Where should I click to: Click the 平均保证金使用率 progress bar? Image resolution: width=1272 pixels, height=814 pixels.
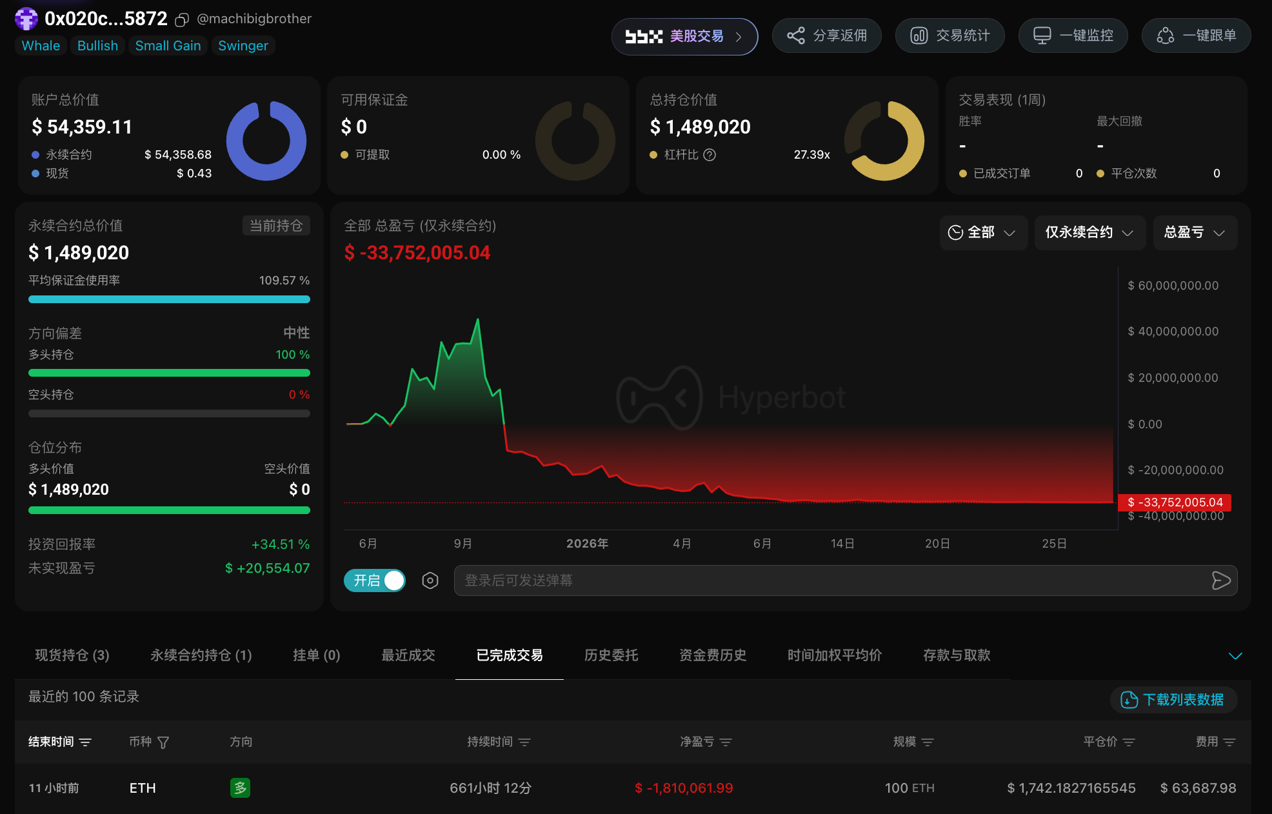tap(169, 299)
